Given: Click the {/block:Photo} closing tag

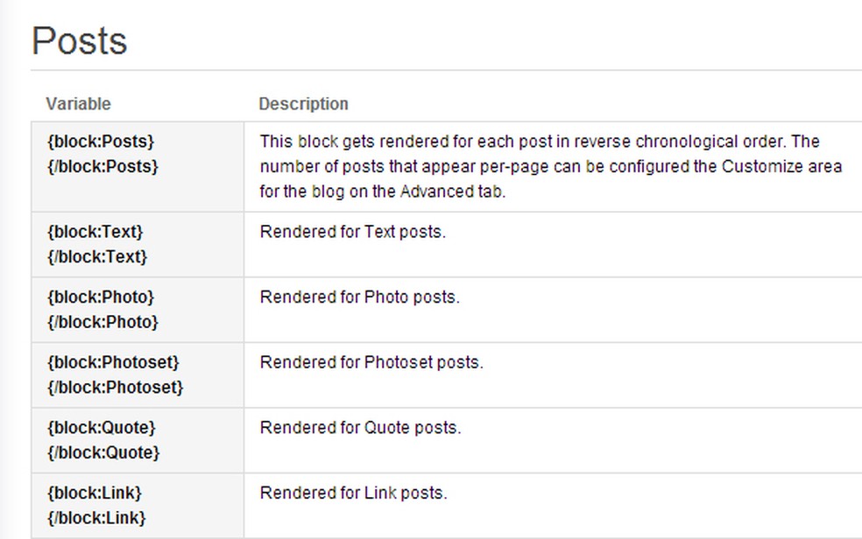Looking at the screenshot, I should click(103, 322).
